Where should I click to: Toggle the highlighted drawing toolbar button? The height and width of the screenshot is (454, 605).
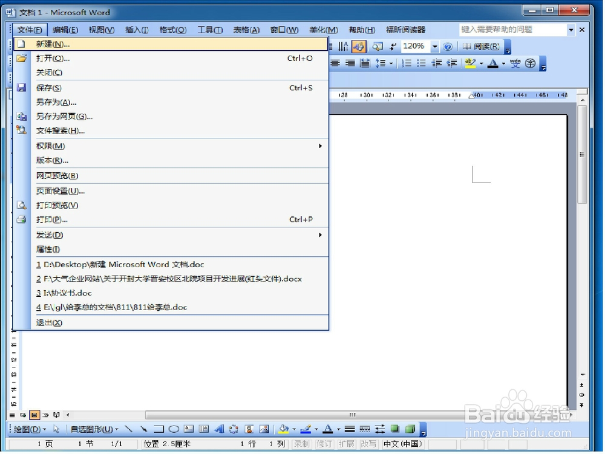coord(358,47)
